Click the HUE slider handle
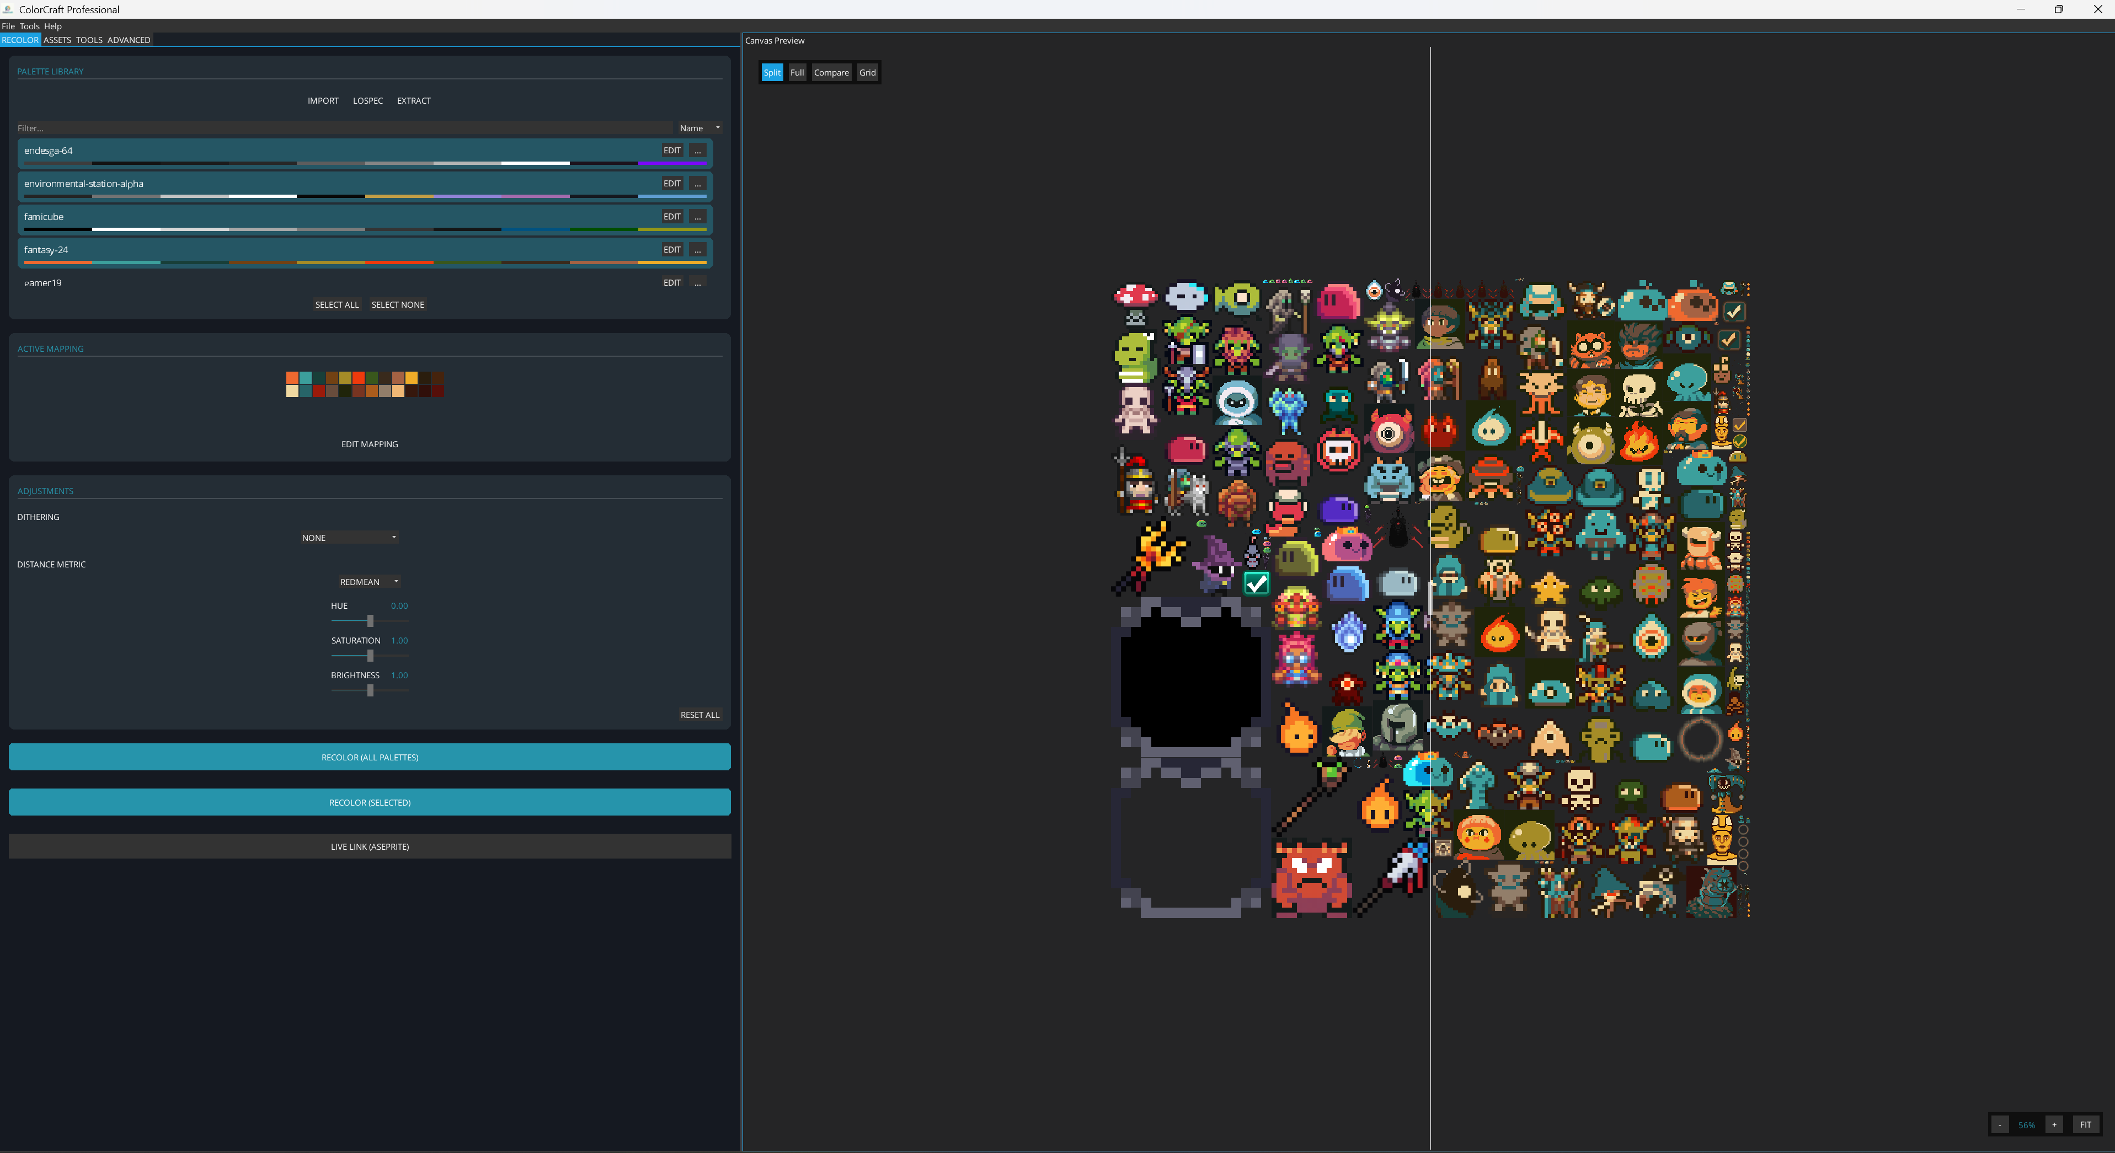Image resolution: width=2115 pixels, height=1153 pixels. (x=370, y=621)
